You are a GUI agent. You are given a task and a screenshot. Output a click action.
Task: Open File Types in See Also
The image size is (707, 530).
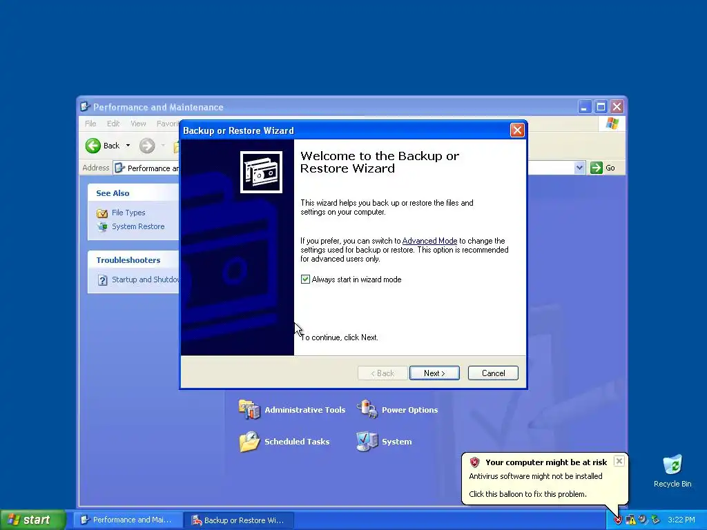click(128, 213)
